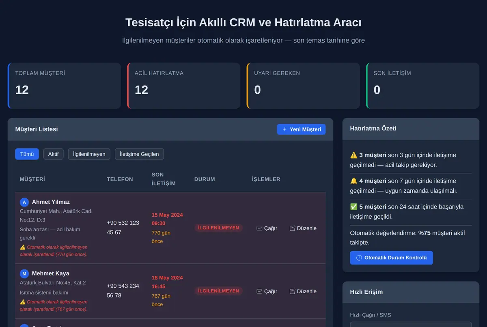Image resolution: width=487 pixels, height=327 pixels.
Task: Click İlgilenilmeyen status badge for Ahmet Yılmaz
Action: tap(218, 228)
